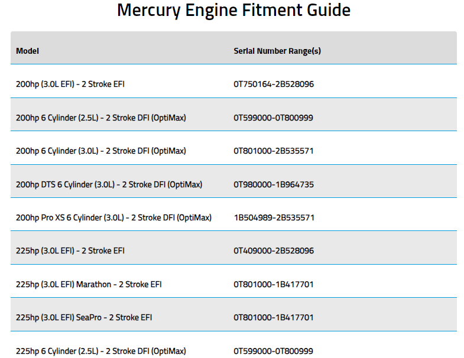Select the Serial Number Range(s) column header

coord(277,51)
